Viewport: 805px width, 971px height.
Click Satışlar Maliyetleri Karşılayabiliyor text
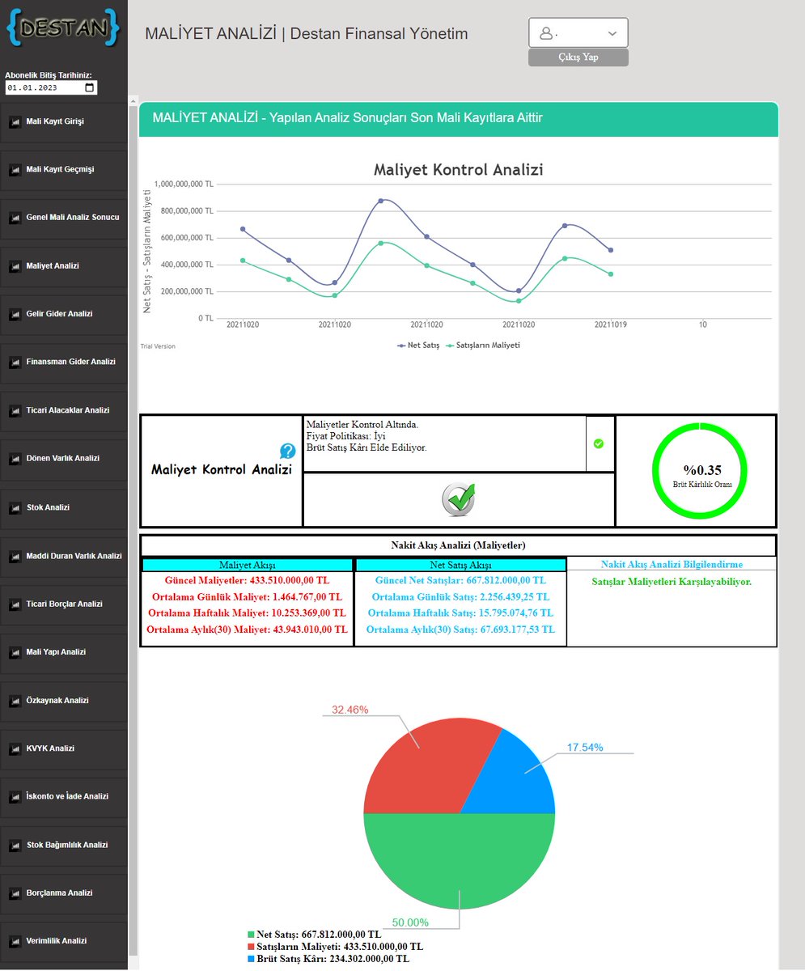(x=672, y=582)
